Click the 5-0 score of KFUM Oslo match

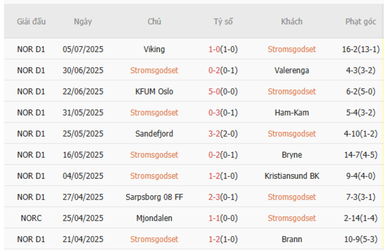click(215, 91)
